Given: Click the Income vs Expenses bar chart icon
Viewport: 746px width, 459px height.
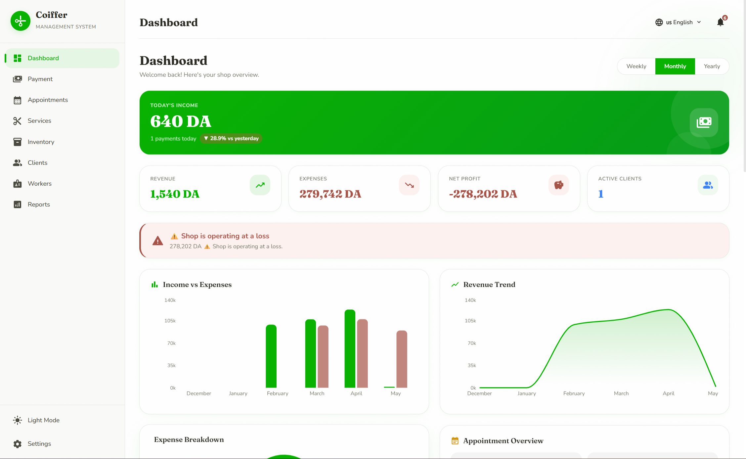Looking at the screenshot, I should [154, 285].
